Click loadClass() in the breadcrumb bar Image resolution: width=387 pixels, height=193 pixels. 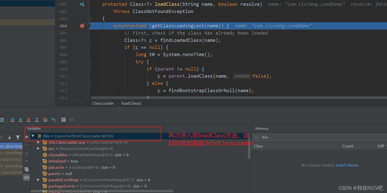(x=131, y=103)
